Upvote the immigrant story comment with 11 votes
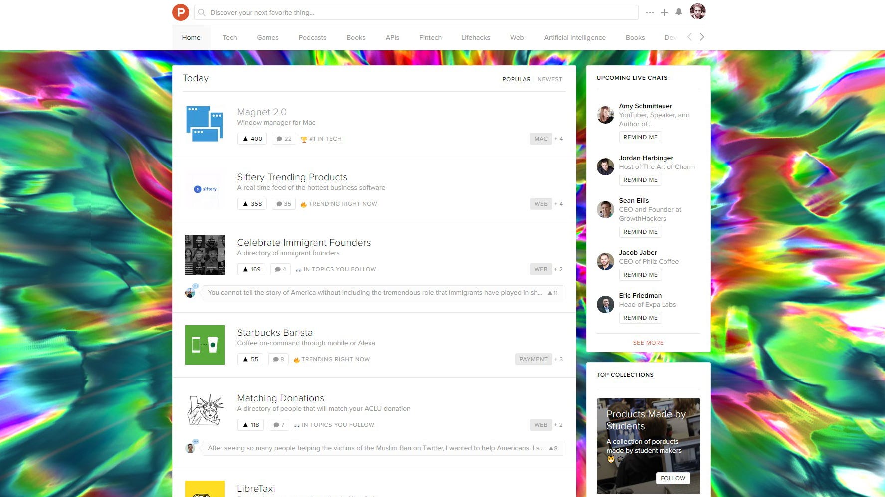Viewport: 885px width, 497px height. click(553, 293)
